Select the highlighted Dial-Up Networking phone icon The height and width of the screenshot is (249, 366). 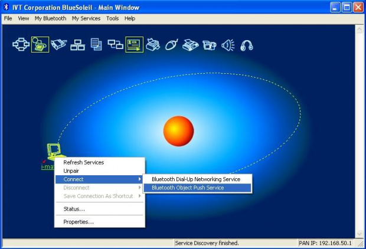point(40,44)
